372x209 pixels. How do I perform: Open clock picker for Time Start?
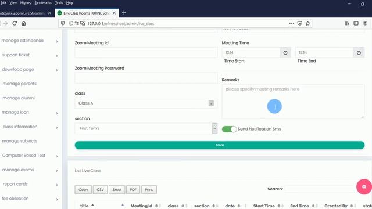point(285,53)
